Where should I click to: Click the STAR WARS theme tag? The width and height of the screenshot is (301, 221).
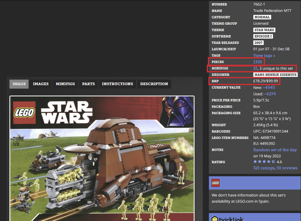[264, 30]
